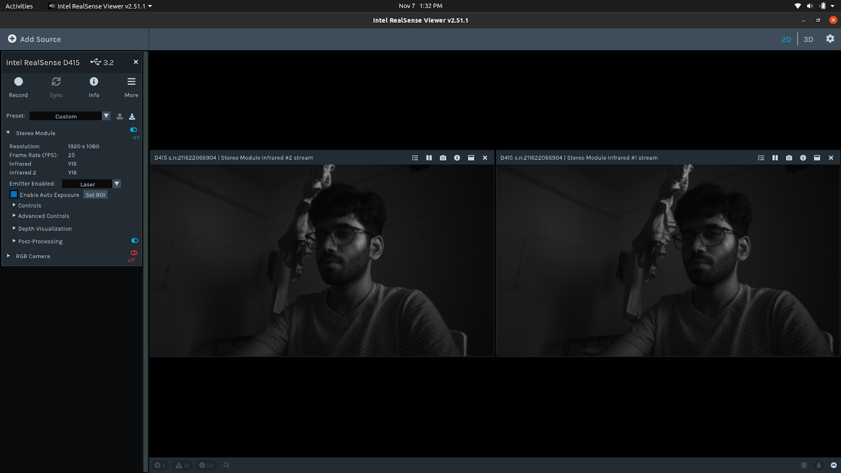Screen dimensions: 841x473
Task: Show stream info for Infrared #1
Action: coord(803,158)
